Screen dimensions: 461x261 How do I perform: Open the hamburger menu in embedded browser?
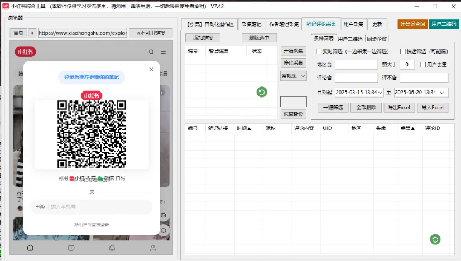point(164,52)
